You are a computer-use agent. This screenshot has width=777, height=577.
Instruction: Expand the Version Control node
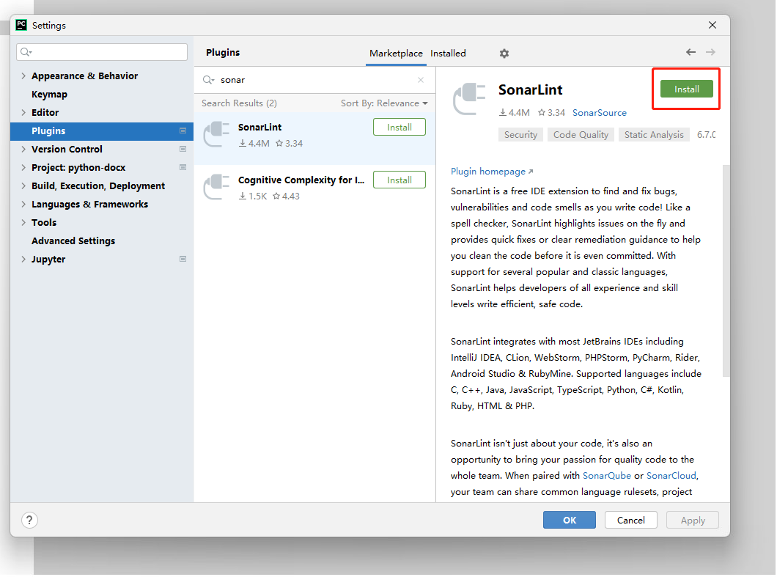pos(23,150)
